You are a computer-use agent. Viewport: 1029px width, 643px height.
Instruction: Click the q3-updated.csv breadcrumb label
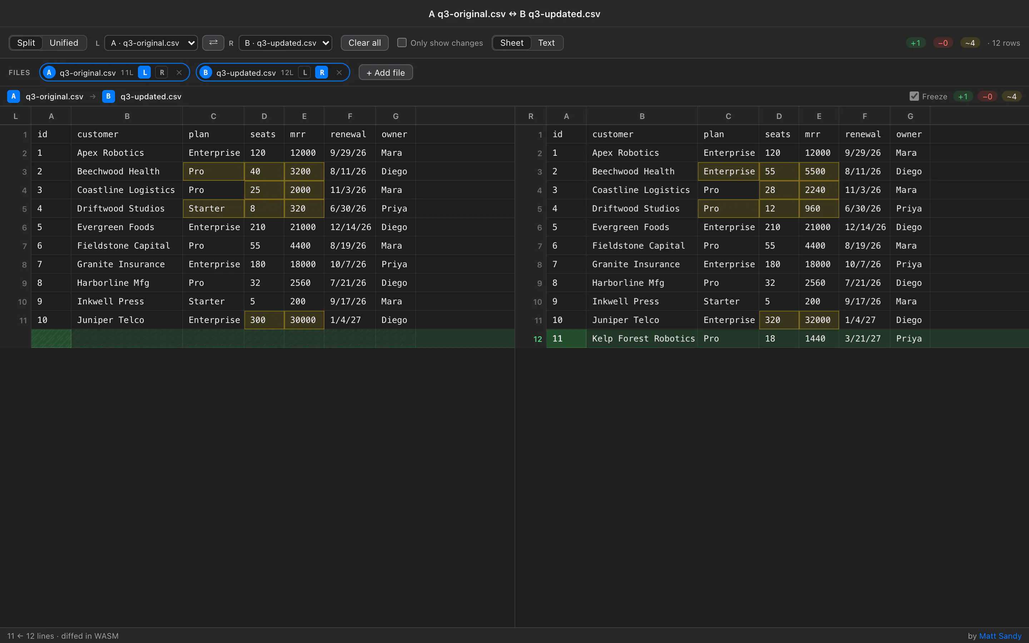pyautogui.click(x=151, y=96)
